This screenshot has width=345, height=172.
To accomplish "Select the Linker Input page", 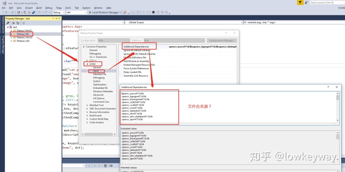I will coord(96,71).
